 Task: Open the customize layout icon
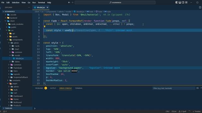point(186,3)
